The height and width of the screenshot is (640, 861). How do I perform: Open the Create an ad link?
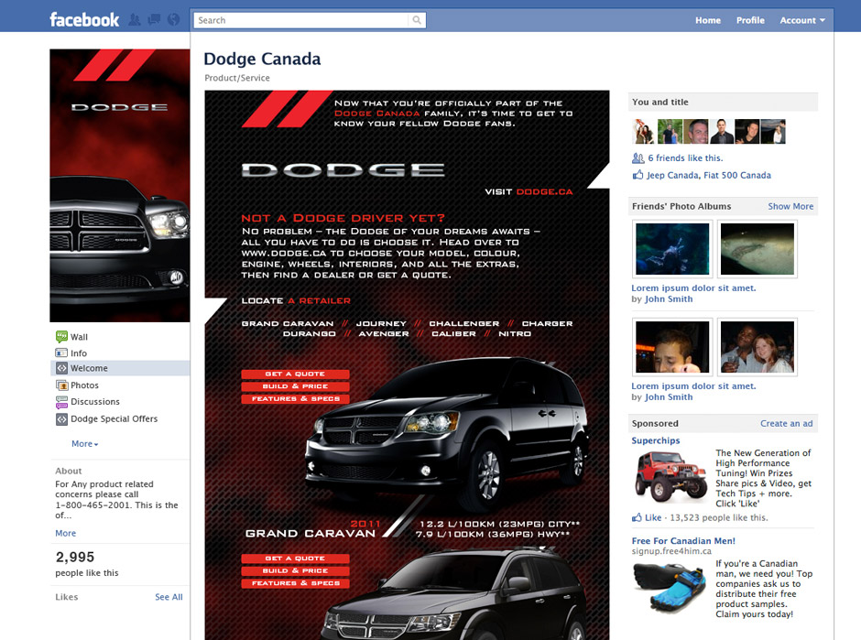coord(786,423)
